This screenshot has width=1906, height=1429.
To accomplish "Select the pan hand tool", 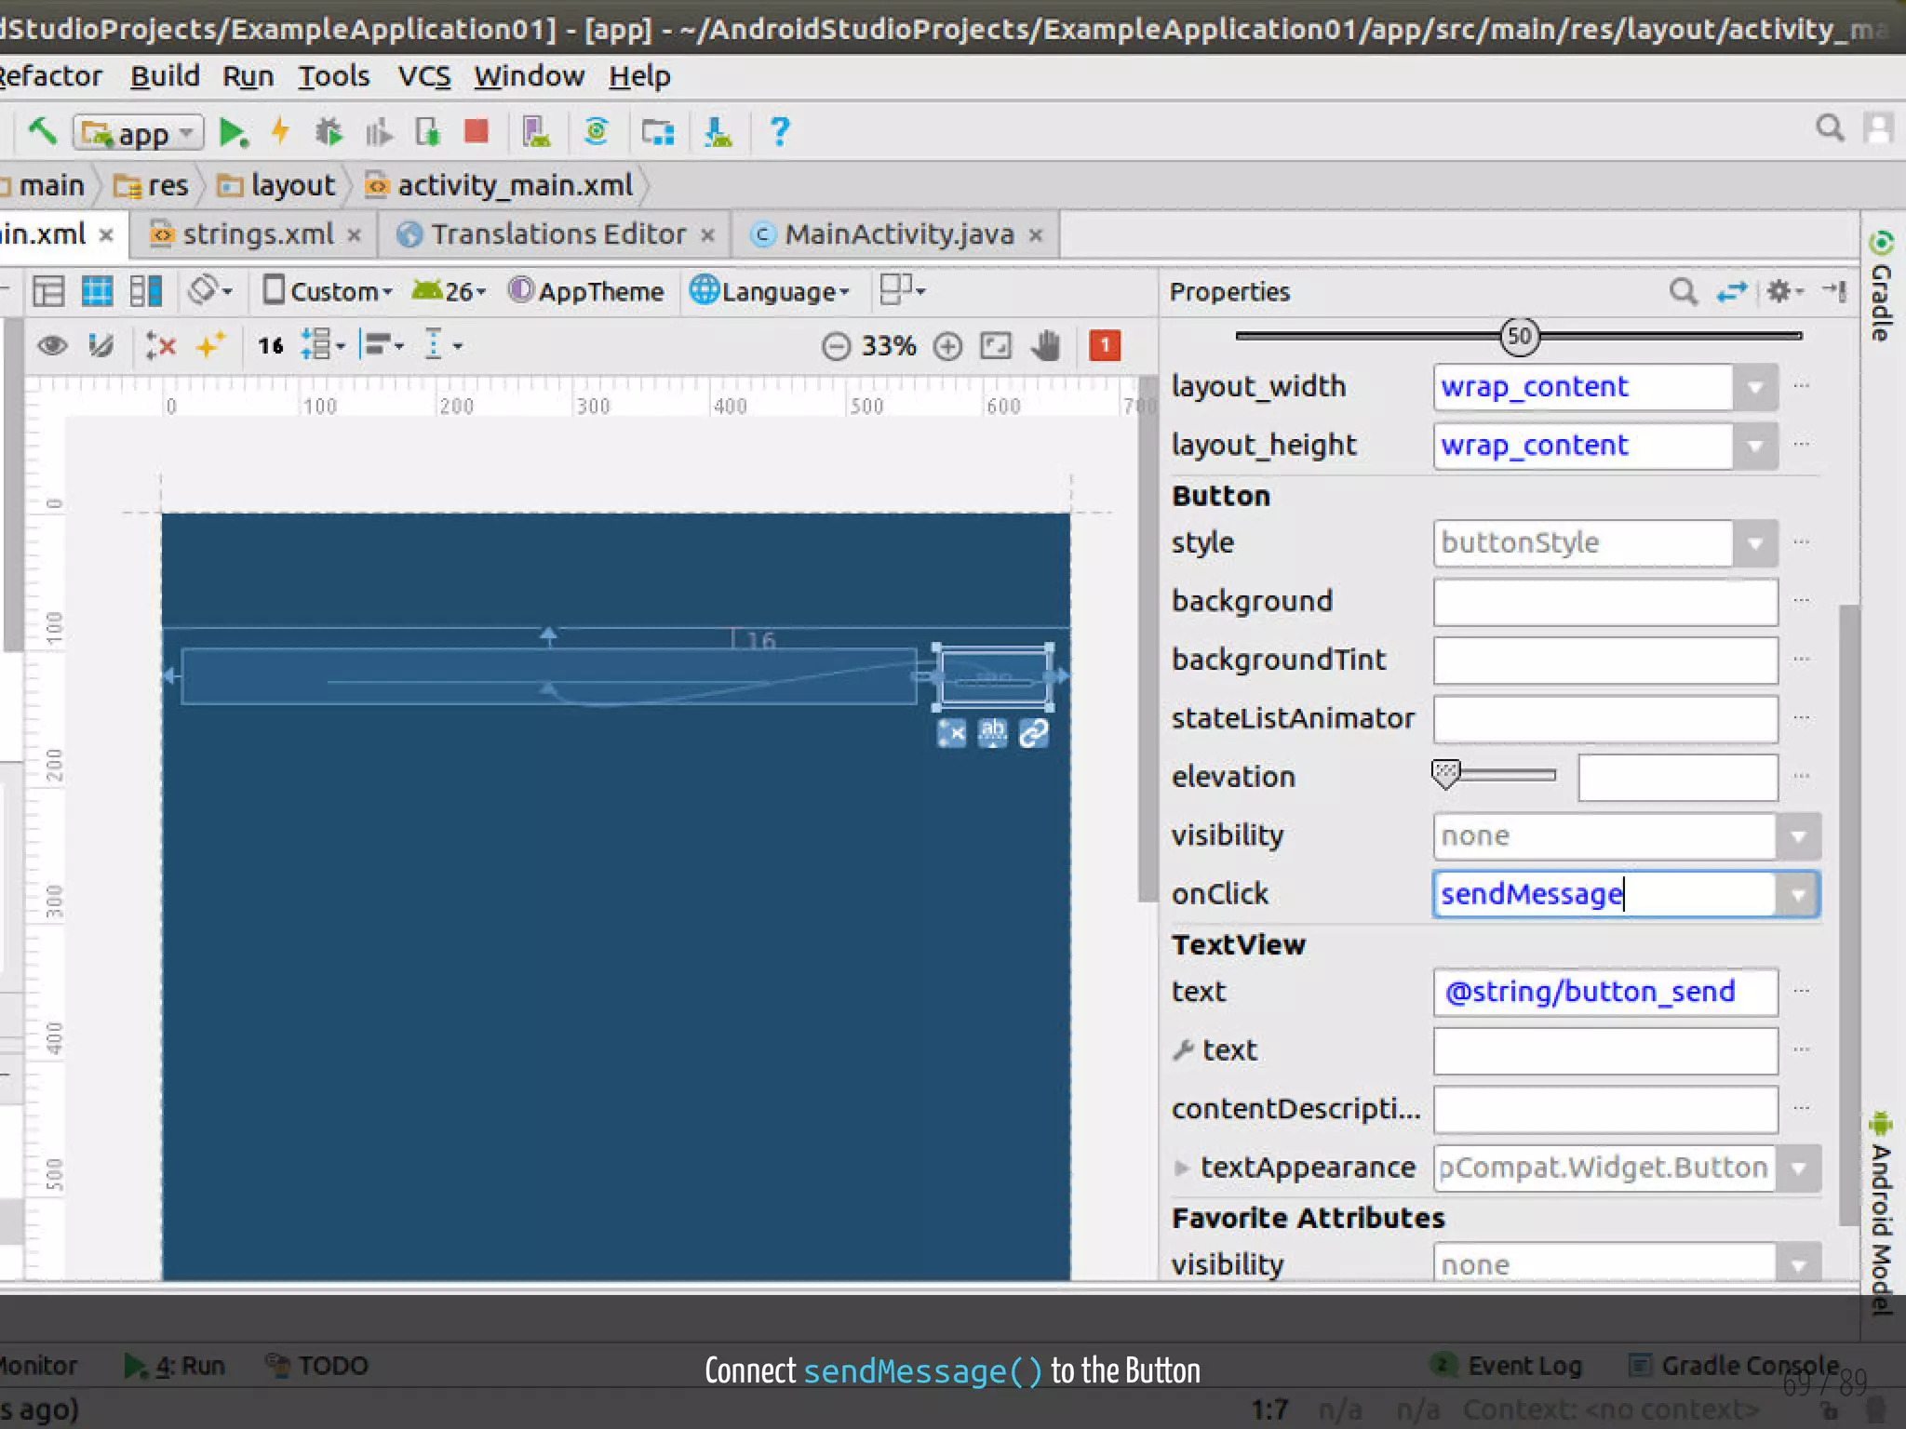I will point(1046,347).
